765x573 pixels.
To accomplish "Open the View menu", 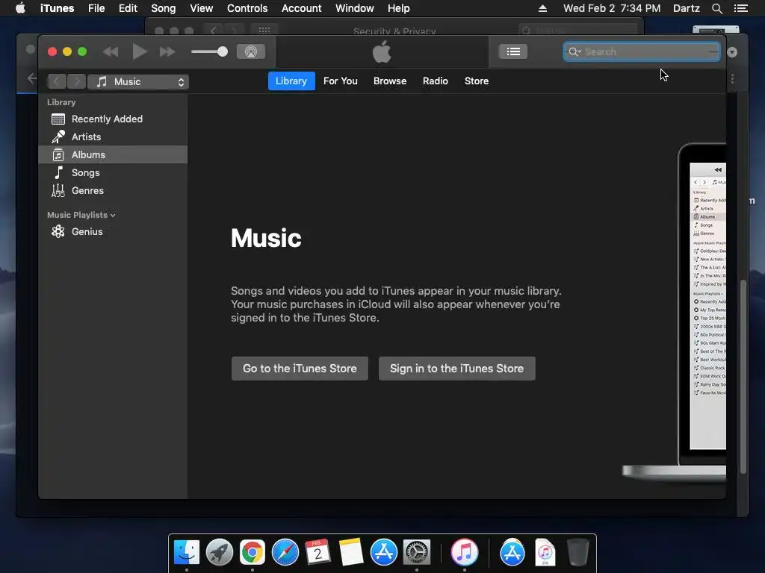I will tap(202, 8).
